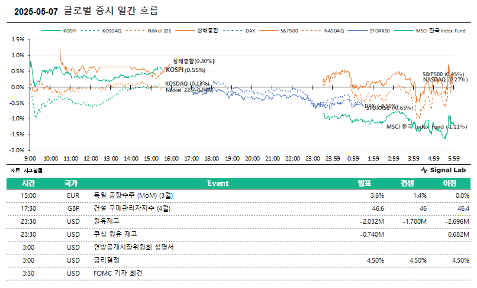This screenshot has height=288, width=477.
Task: Click the 17:30 time cell
Action: pos(28,208)
